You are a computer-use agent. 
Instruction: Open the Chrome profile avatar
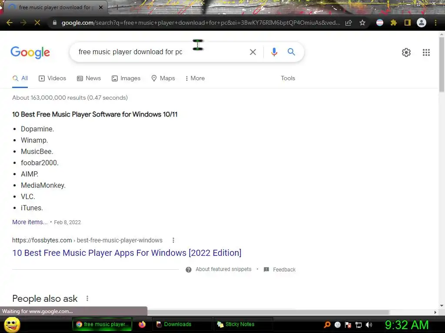(x=422, y=23)
